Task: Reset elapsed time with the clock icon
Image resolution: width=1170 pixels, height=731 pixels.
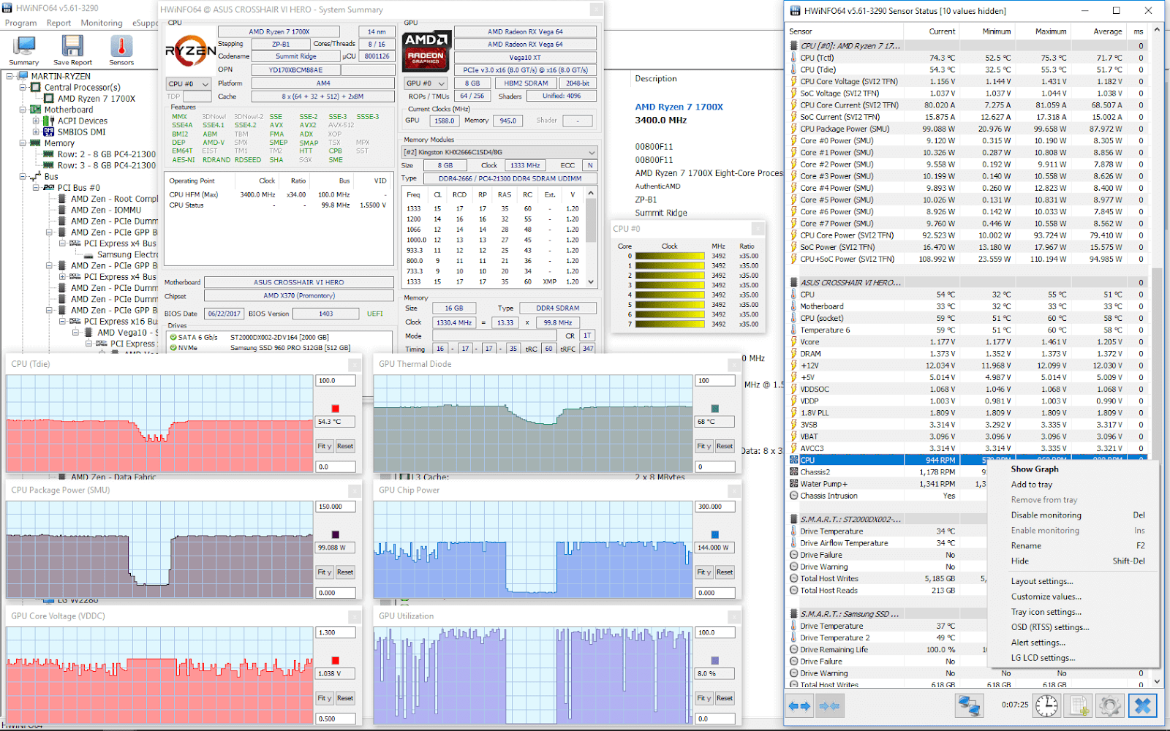Action: (x=1046, y=705)
